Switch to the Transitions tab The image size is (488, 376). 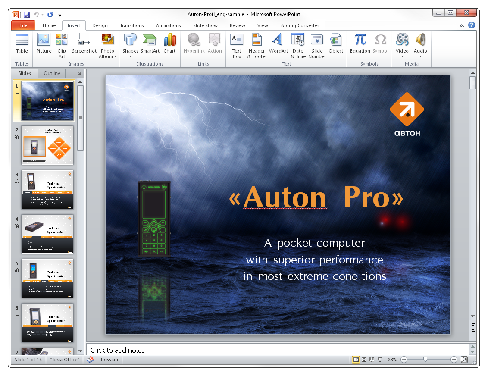(x=131, y=25)
